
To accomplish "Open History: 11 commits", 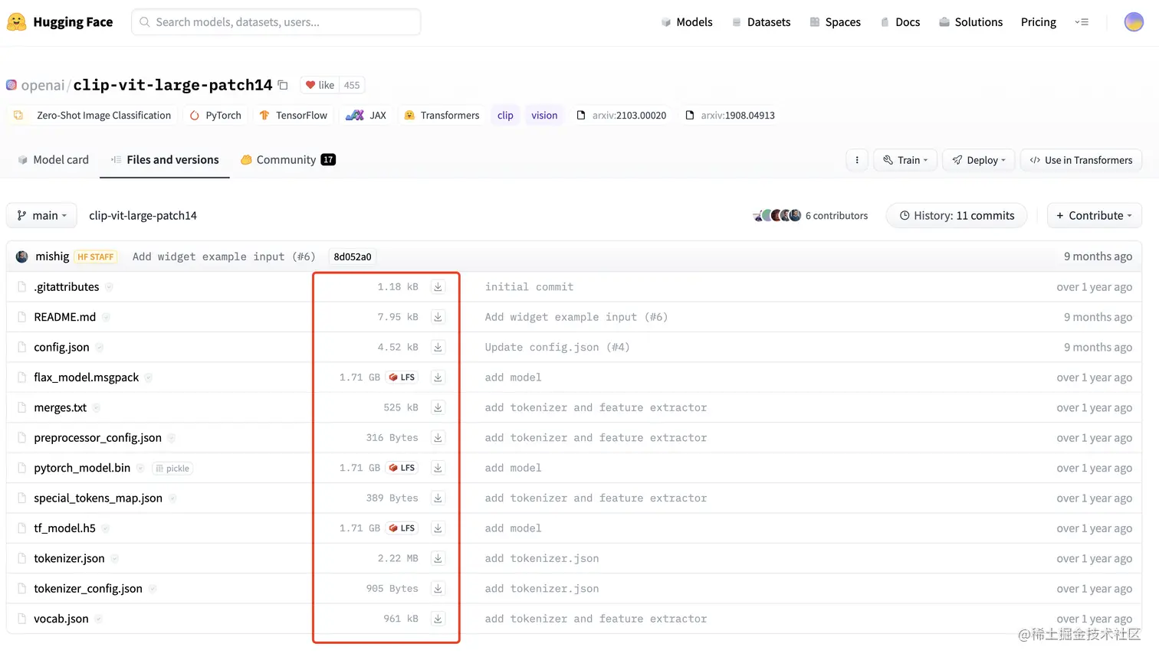I will (957, 216).
